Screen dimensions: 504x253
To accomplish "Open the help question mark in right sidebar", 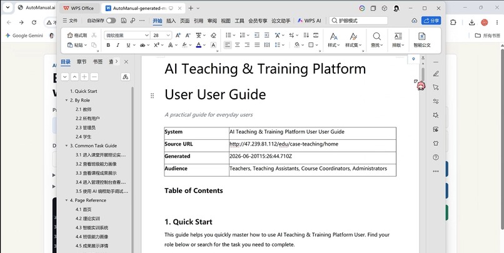I will [436, 157].
